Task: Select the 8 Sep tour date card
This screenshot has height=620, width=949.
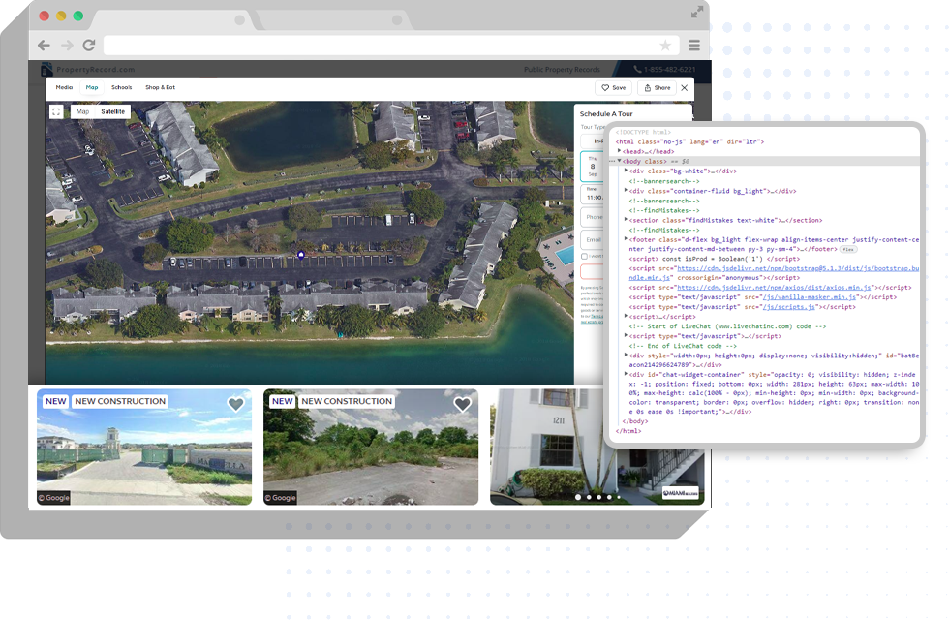Action: (x=592, y=166)
